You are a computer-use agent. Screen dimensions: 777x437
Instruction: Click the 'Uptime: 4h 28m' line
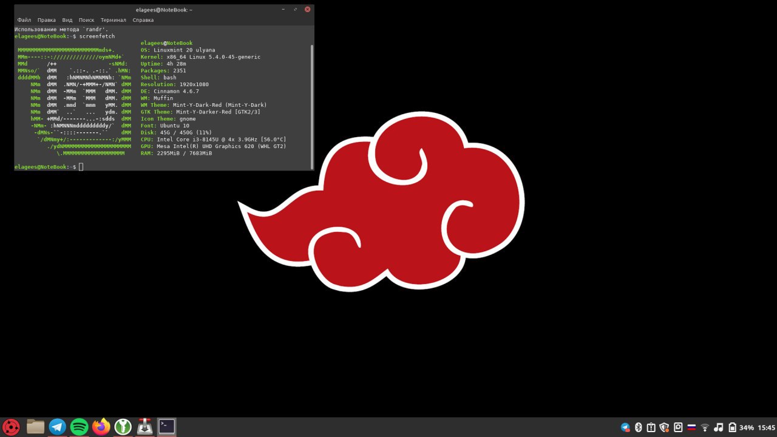point(163,64)
